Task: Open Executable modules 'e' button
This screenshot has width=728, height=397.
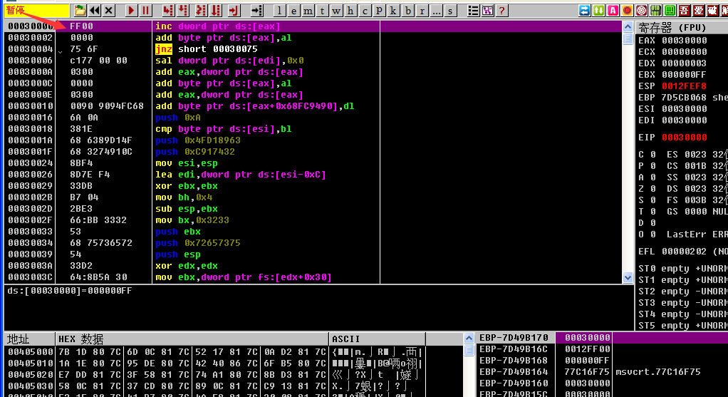Action: point(293,11)
